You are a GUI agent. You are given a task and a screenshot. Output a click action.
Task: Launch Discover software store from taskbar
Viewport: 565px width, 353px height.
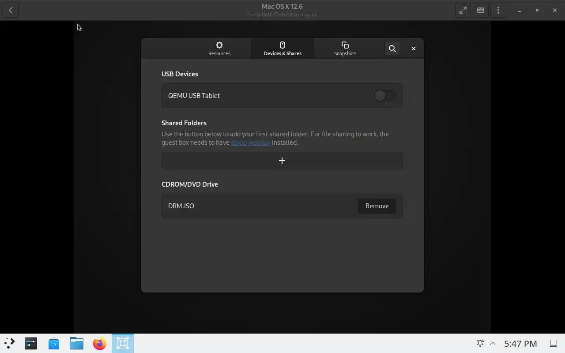tap(54, 343)
